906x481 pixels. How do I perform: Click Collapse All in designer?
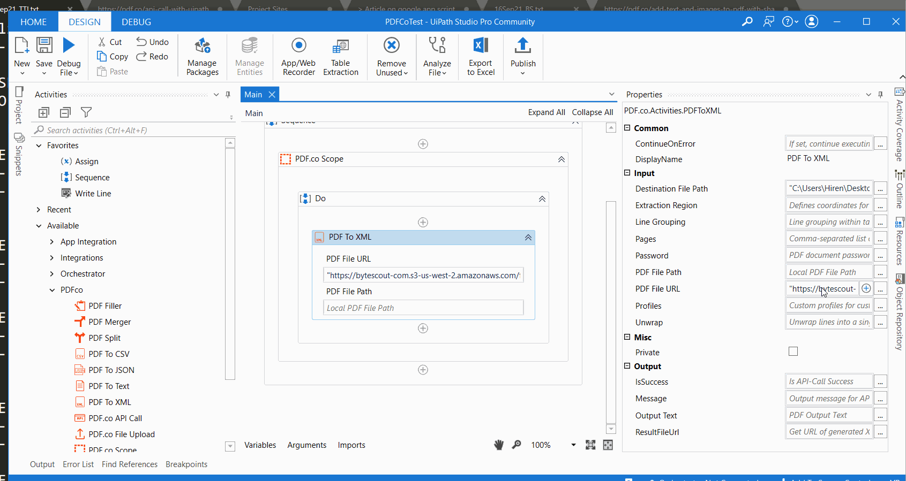point(593,112)
